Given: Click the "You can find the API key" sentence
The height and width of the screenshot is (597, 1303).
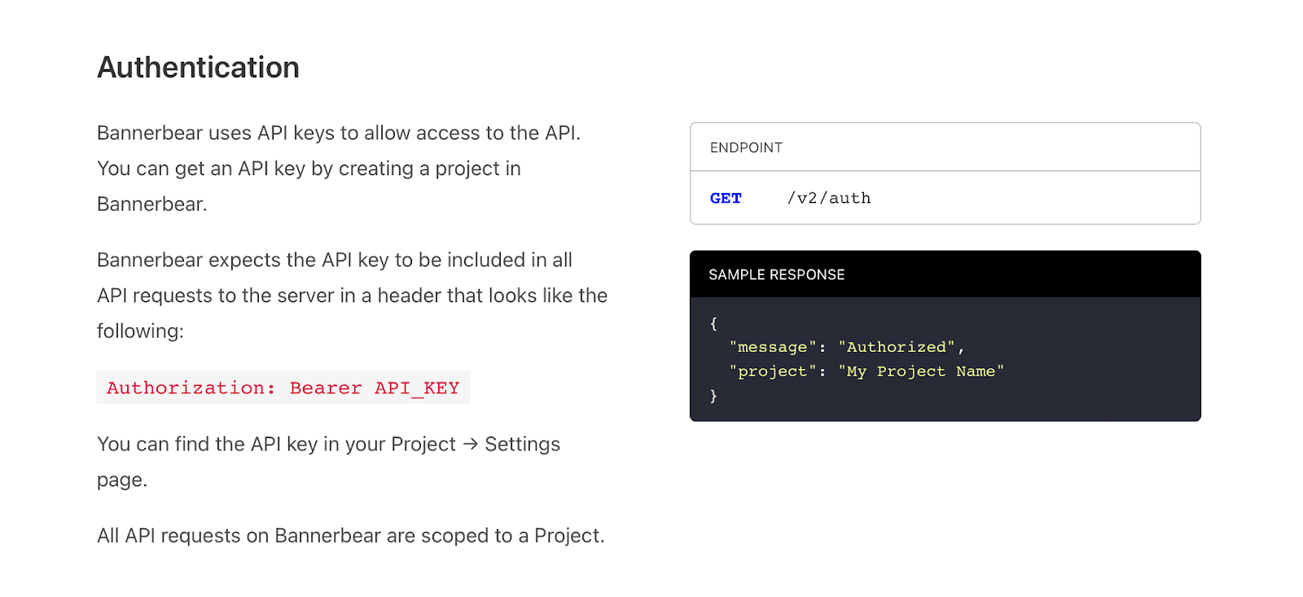Looking at the screenshot, I should (329, 462).
